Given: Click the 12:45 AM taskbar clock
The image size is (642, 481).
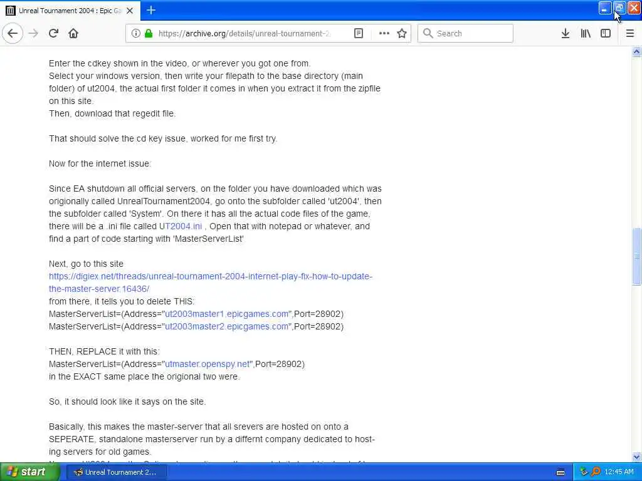Looking at the screenshot, I should tap(619, 472).
